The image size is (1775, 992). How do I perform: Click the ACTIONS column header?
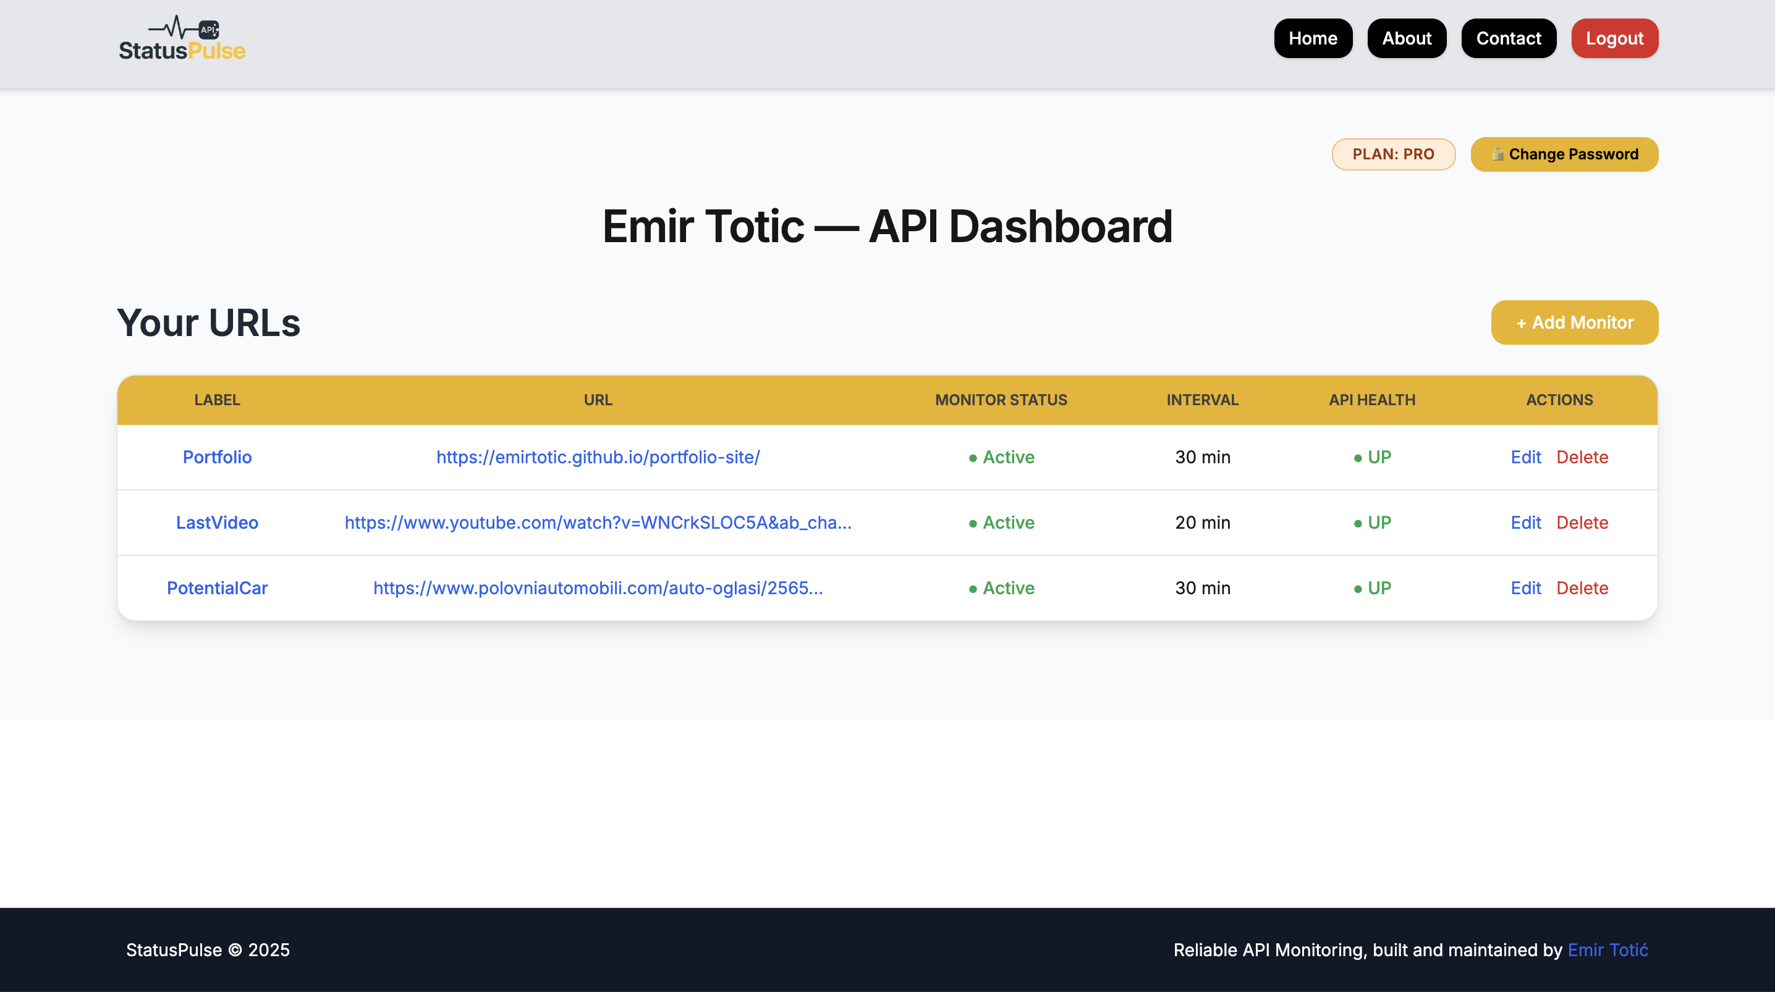[1559, 400]
